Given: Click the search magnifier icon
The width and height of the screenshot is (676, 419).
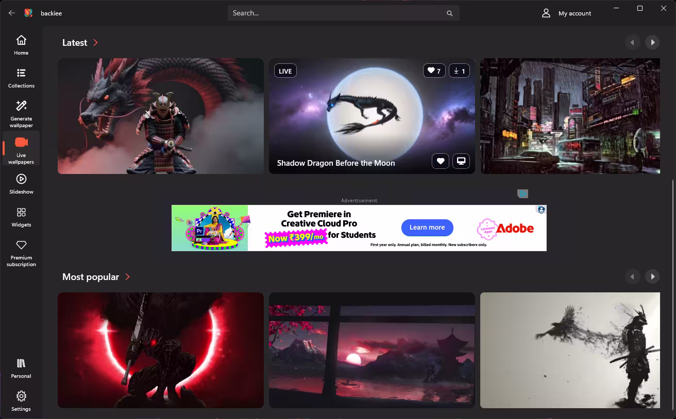Looking at the screenshot, I should (450, 13).
